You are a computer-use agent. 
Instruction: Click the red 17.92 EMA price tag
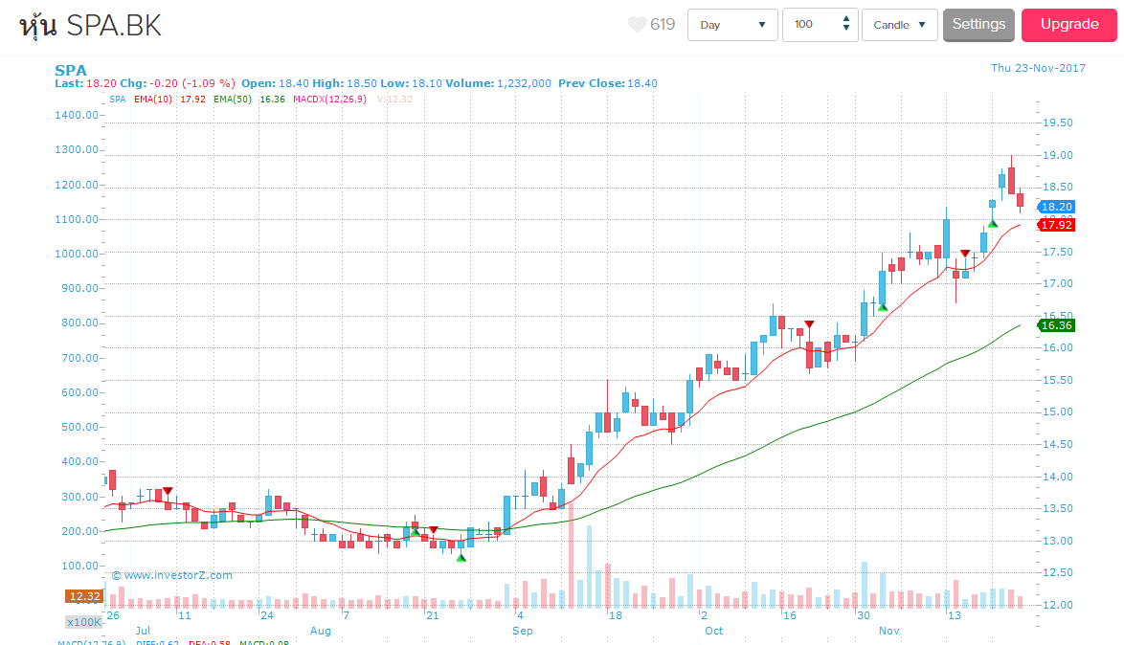[x=1056, y=225]
